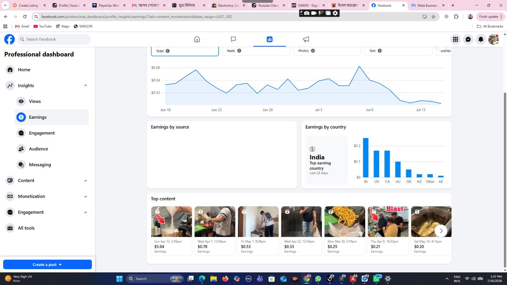The image size is (507, 285).
Task: Open the Ads megaphone icon
Action: click(x=306, y=39)
